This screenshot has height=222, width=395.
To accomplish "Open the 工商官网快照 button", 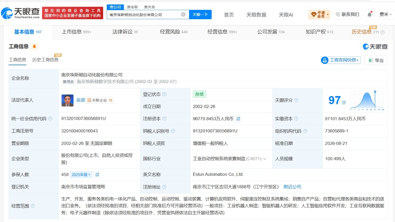I will (x=341, y=60).
